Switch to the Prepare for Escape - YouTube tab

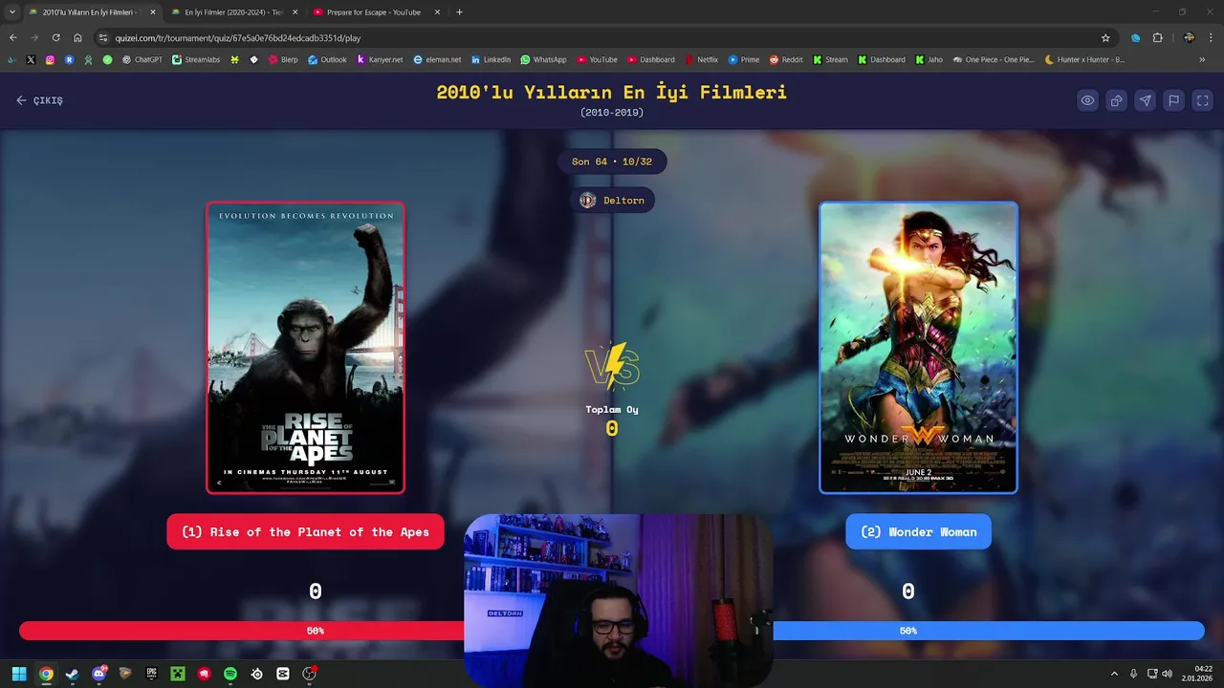tap(374, 12)
